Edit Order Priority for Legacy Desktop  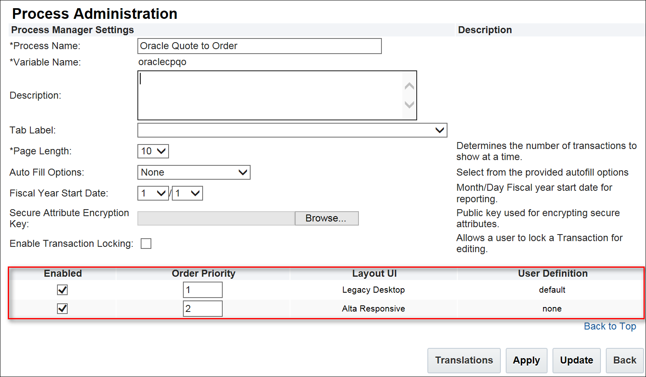tap(203, 290)
